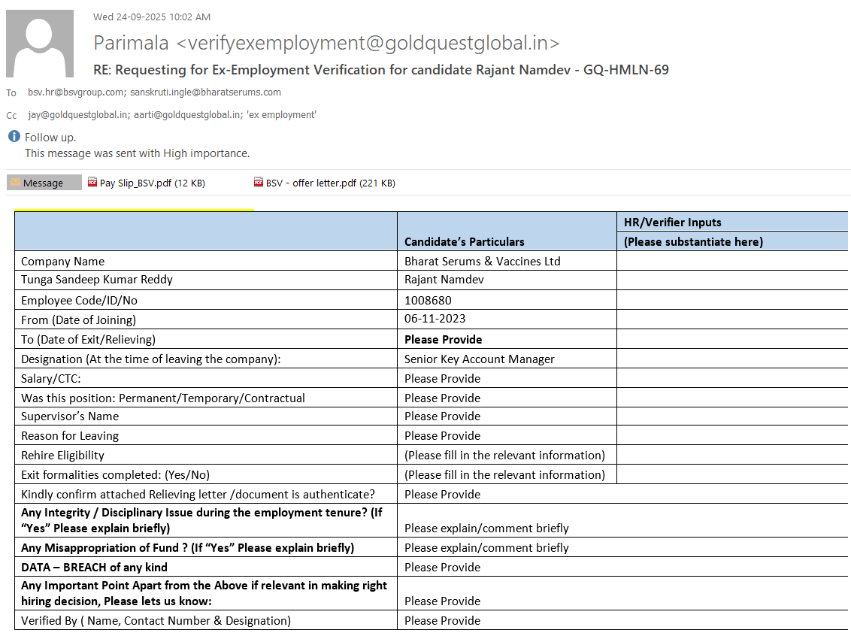
Task: Click the envelope icon on Message tab
Action: [x=15, y=183]
